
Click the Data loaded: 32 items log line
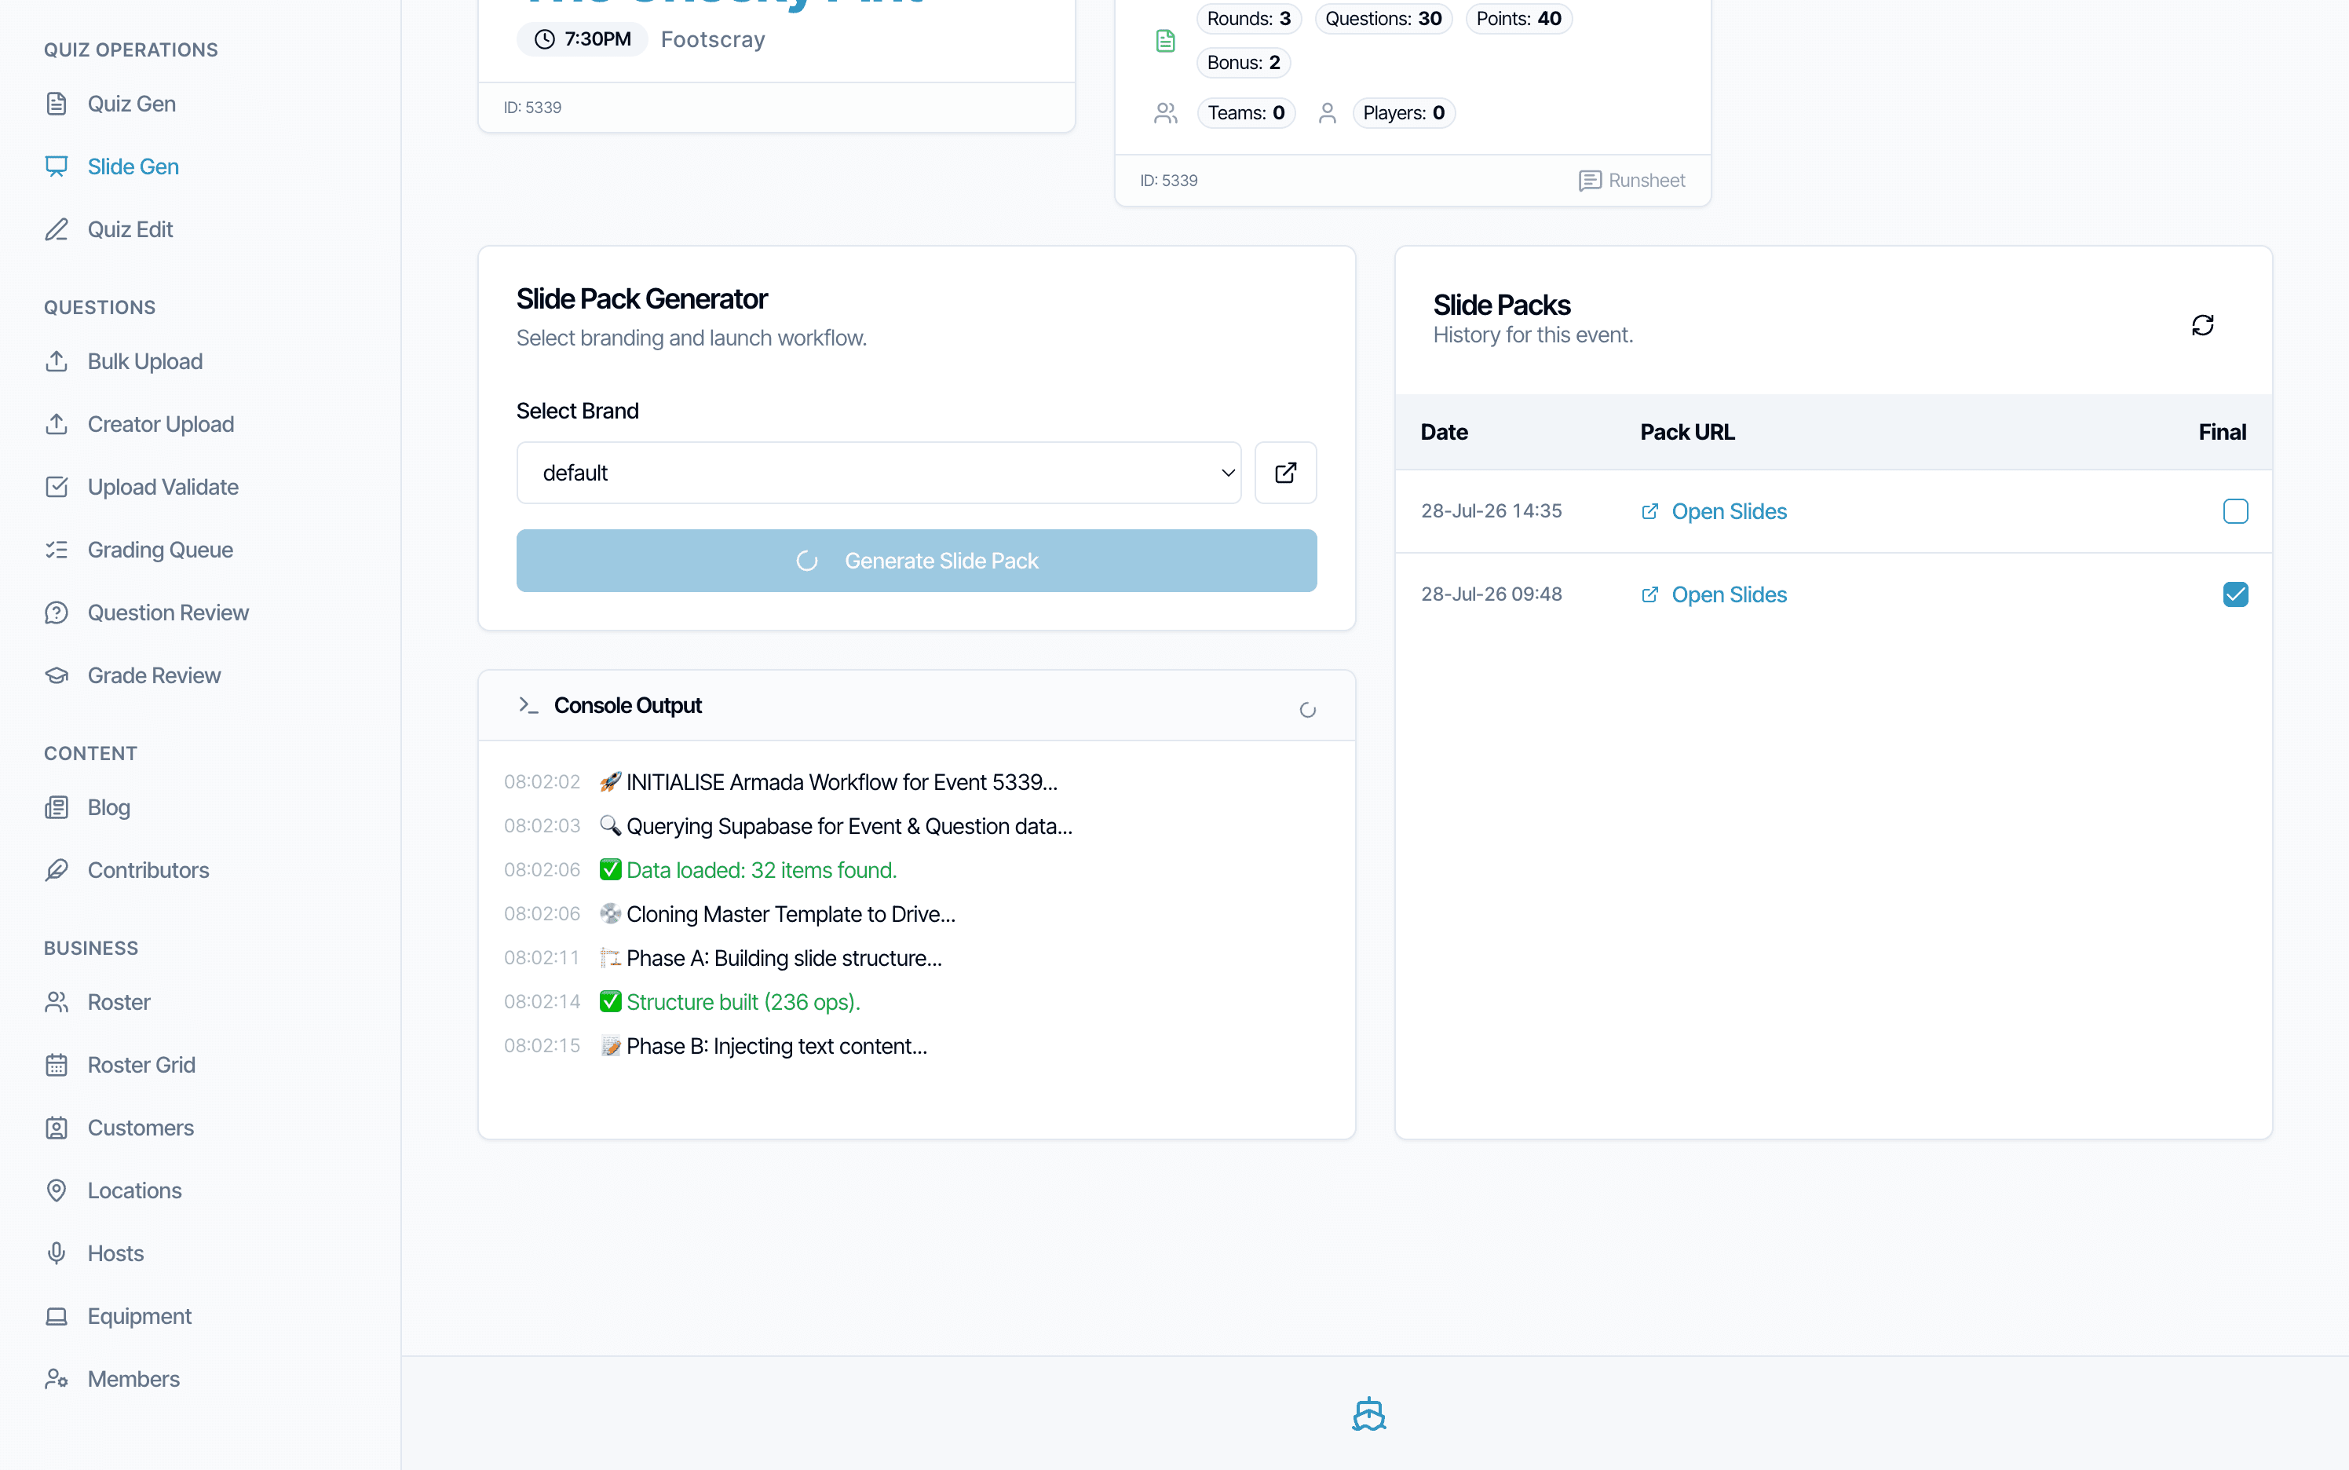[760, 870]
